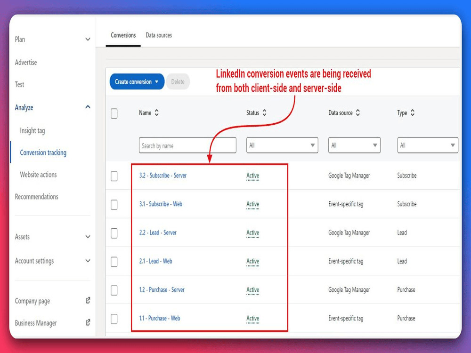The image size is (471, 353).
Task: Click Active status of 3.2 - Subscribe - Server
Action: pos(252,176)
